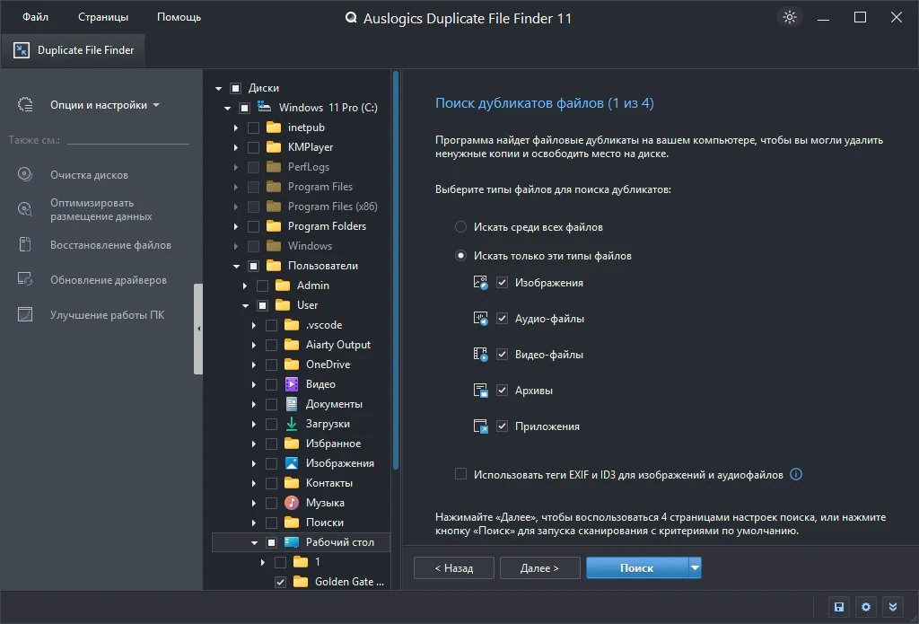Click the Duplicate File Finder tab icon
Viewport: 919px width, 624px height.
pos(22,50)
